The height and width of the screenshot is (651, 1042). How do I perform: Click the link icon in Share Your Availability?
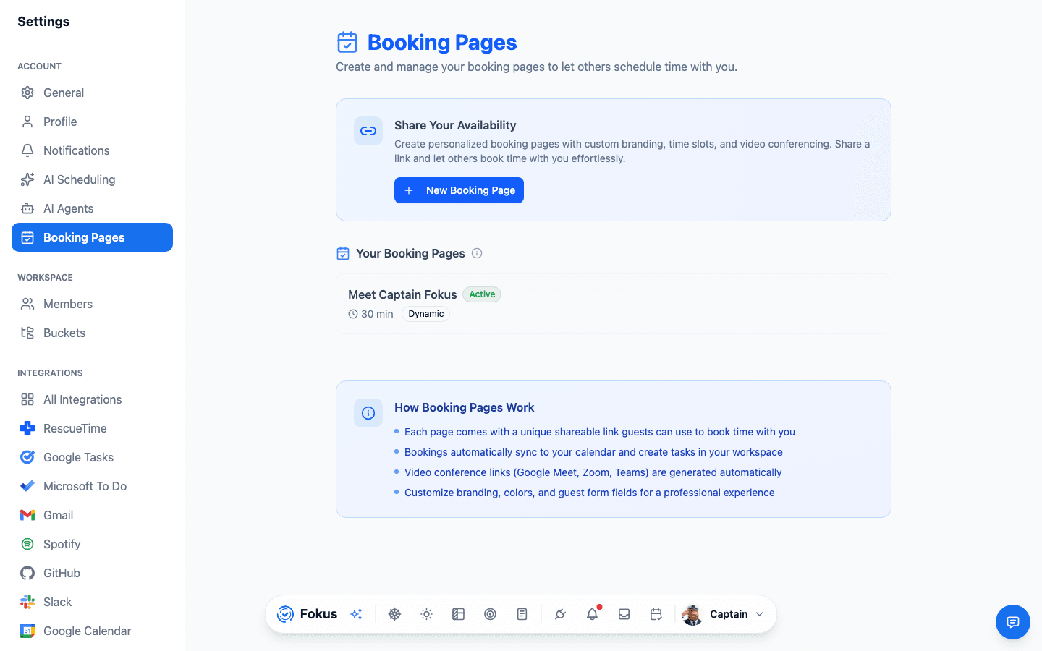[x=368, y=131]
